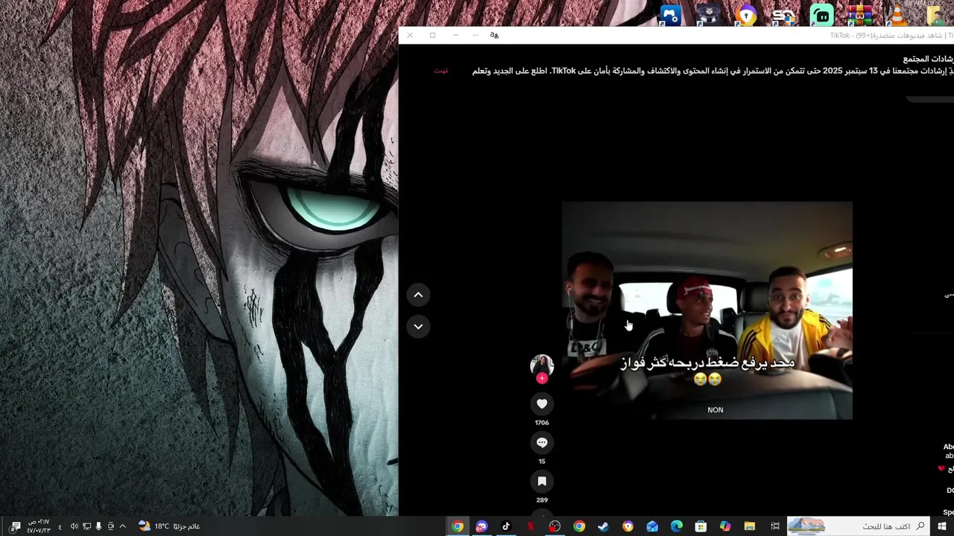Open the shield app on the taskbar
Viewport: 954px width, 536px height.
[x=628, y=526]
